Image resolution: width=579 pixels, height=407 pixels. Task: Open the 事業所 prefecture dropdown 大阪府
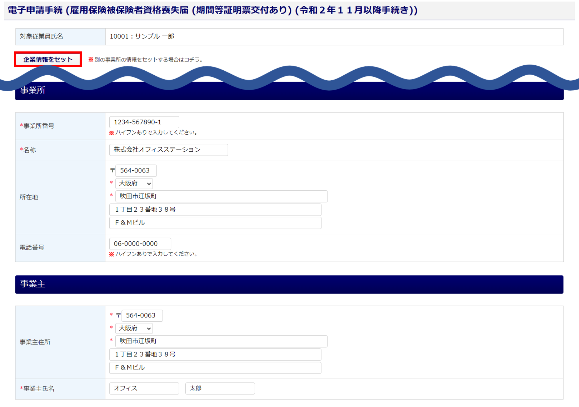coord(134,184)
